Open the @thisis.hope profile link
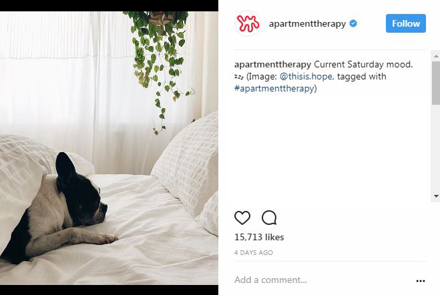Viewport: 440px width, 295px height. click(306, 76)
